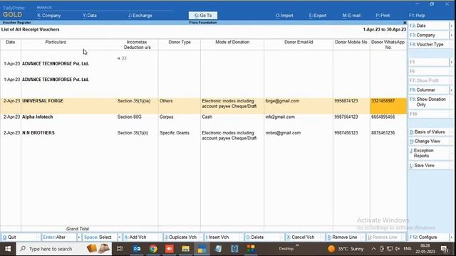456x256 pixels.
Task: Open the O: Import menu
Action: 284,16
